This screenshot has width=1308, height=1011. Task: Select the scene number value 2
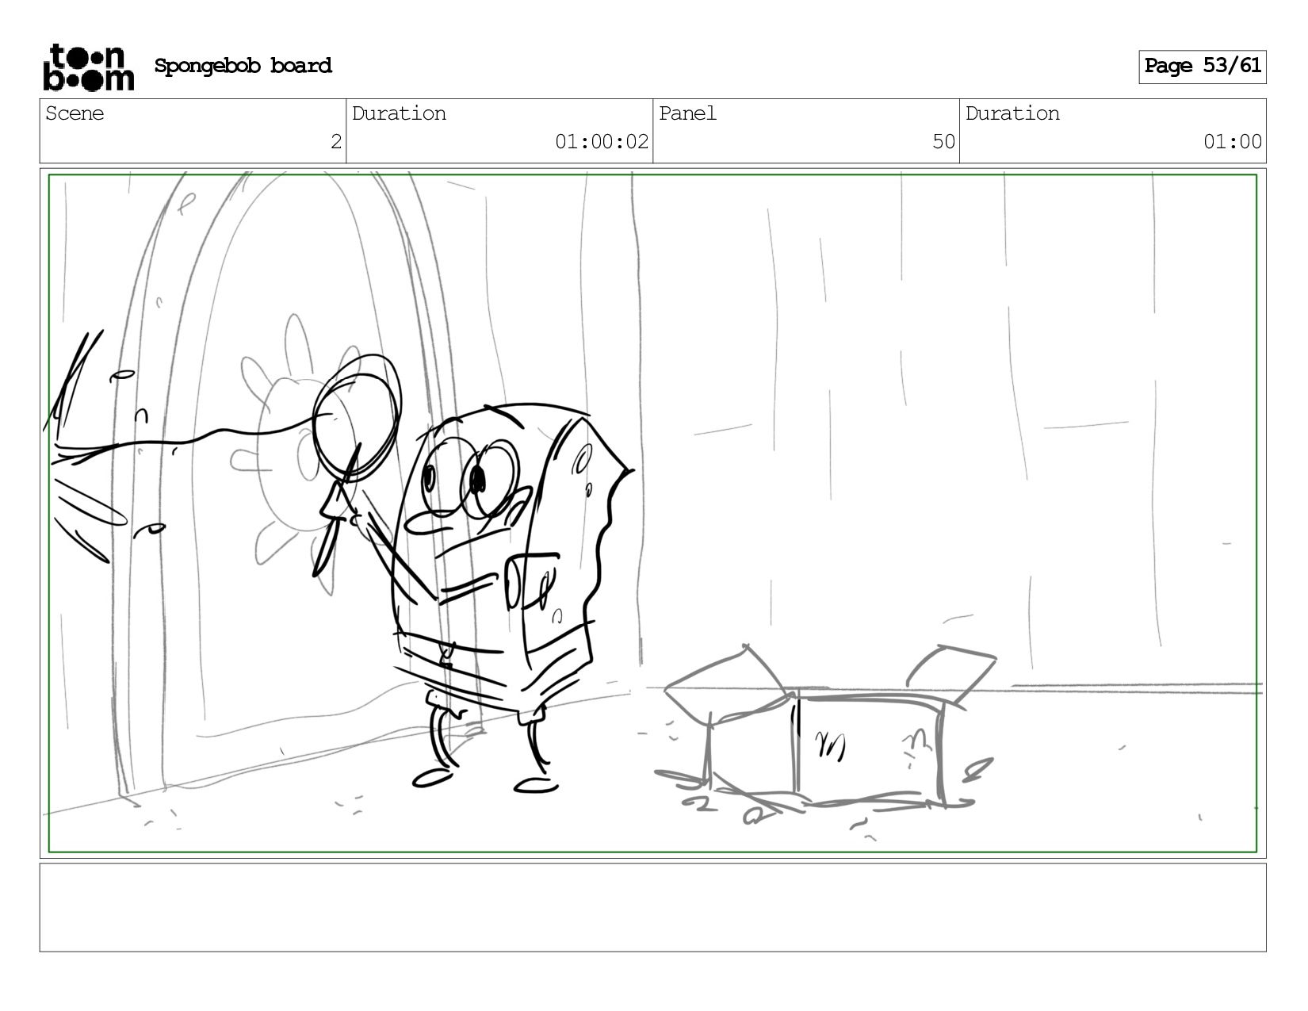(335, 142)
